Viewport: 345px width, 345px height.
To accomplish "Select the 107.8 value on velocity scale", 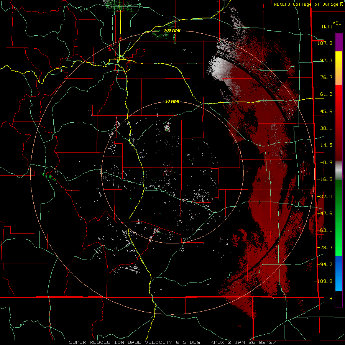I will tap(325, 43).
